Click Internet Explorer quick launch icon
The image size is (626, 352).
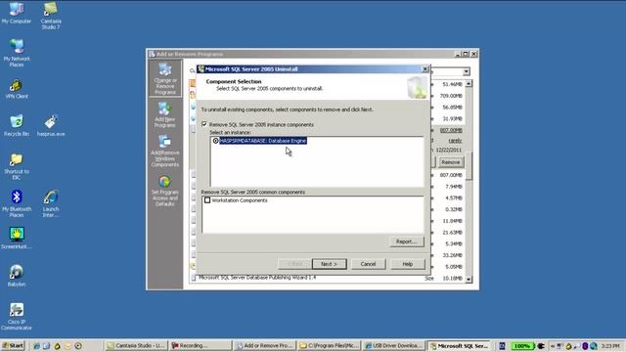click(x=36, y=346)
